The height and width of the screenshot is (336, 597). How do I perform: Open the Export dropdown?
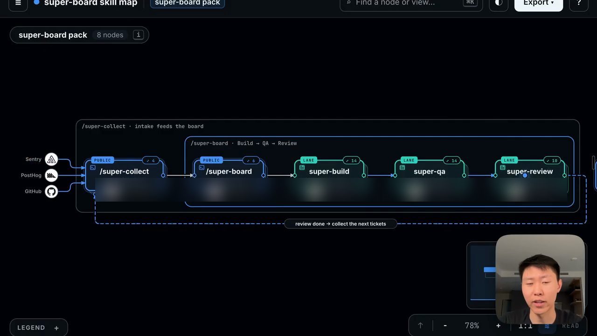coord(539,3)
